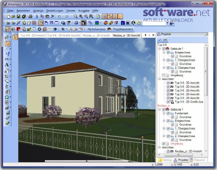Select the guide line tool

click(6, 49)
